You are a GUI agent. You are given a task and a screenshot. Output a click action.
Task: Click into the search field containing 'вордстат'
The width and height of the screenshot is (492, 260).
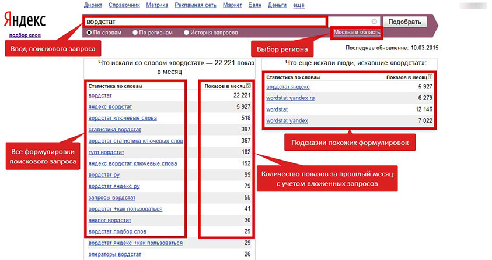(204, 22)
